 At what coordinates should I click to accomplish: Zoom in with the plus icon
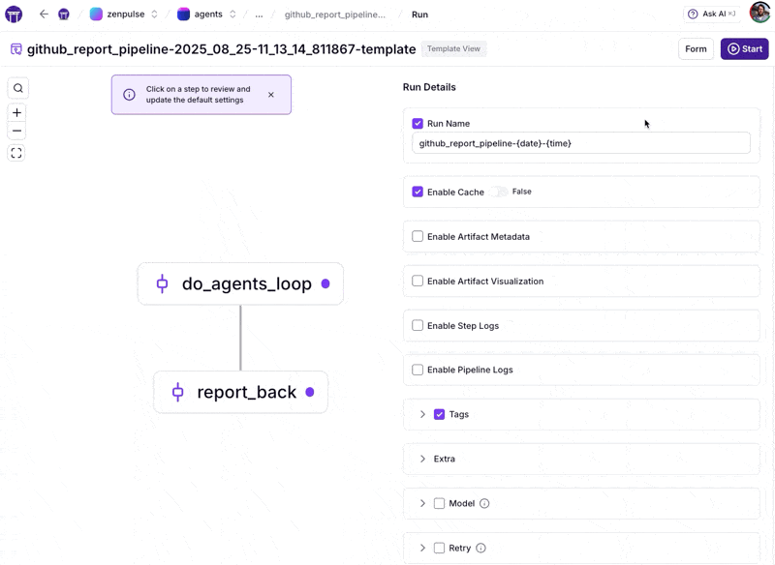pos(16,113)
